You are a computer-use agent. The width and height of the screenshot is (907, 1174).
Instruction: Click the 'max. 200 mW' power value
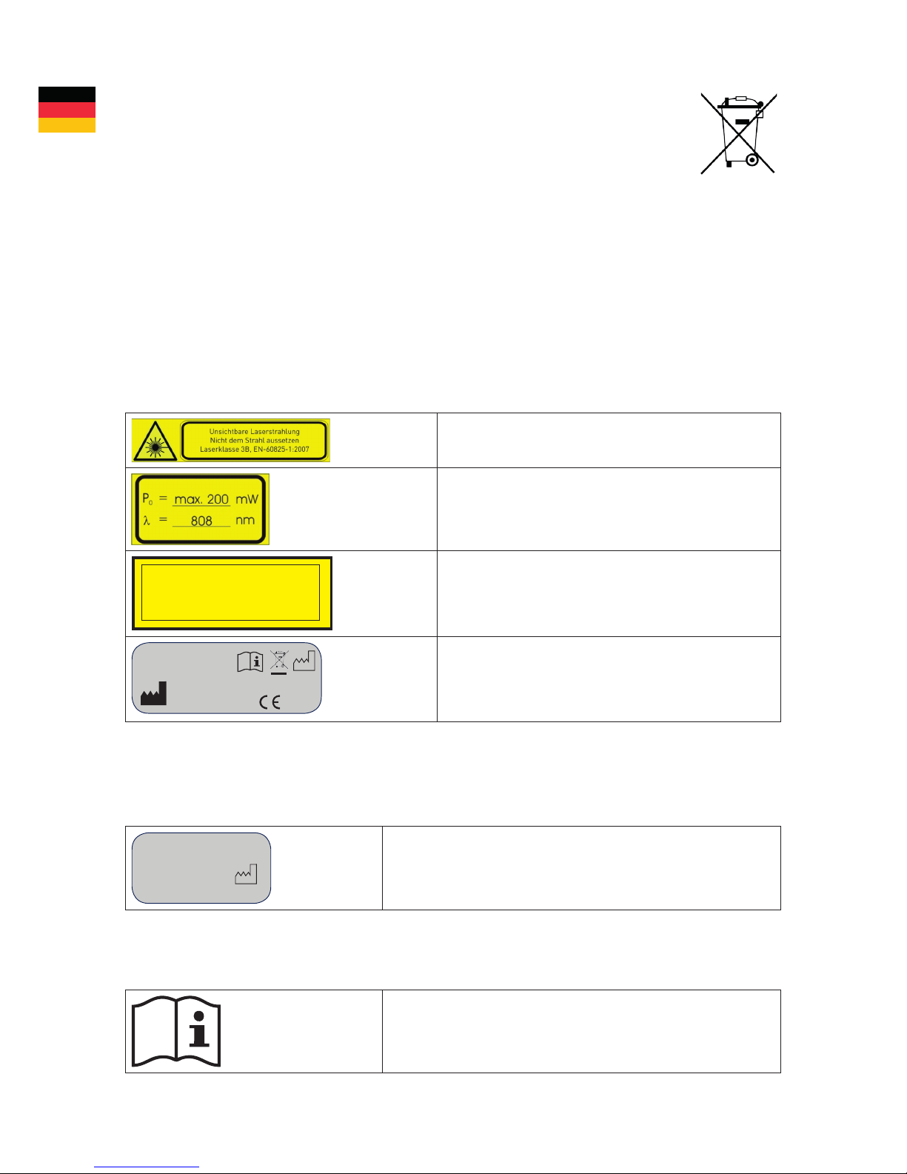201,499
